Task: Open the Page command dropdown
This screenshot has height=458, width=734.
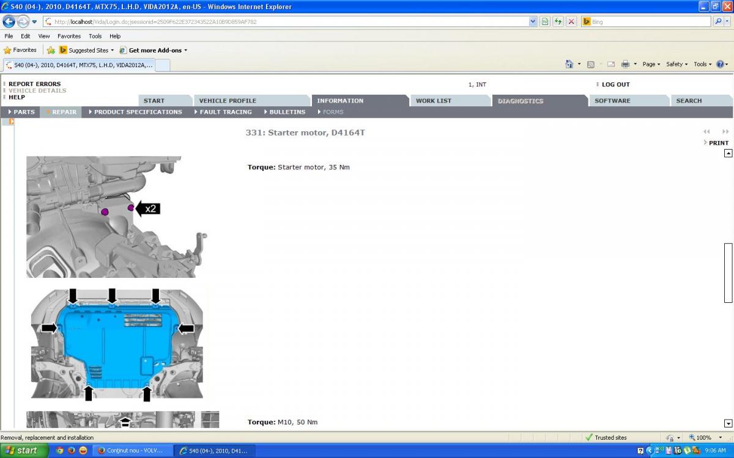Action: pos(651,64)
